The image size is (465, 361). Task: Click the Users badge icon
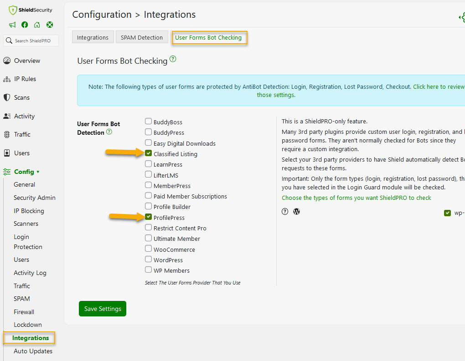pos(7,153)
